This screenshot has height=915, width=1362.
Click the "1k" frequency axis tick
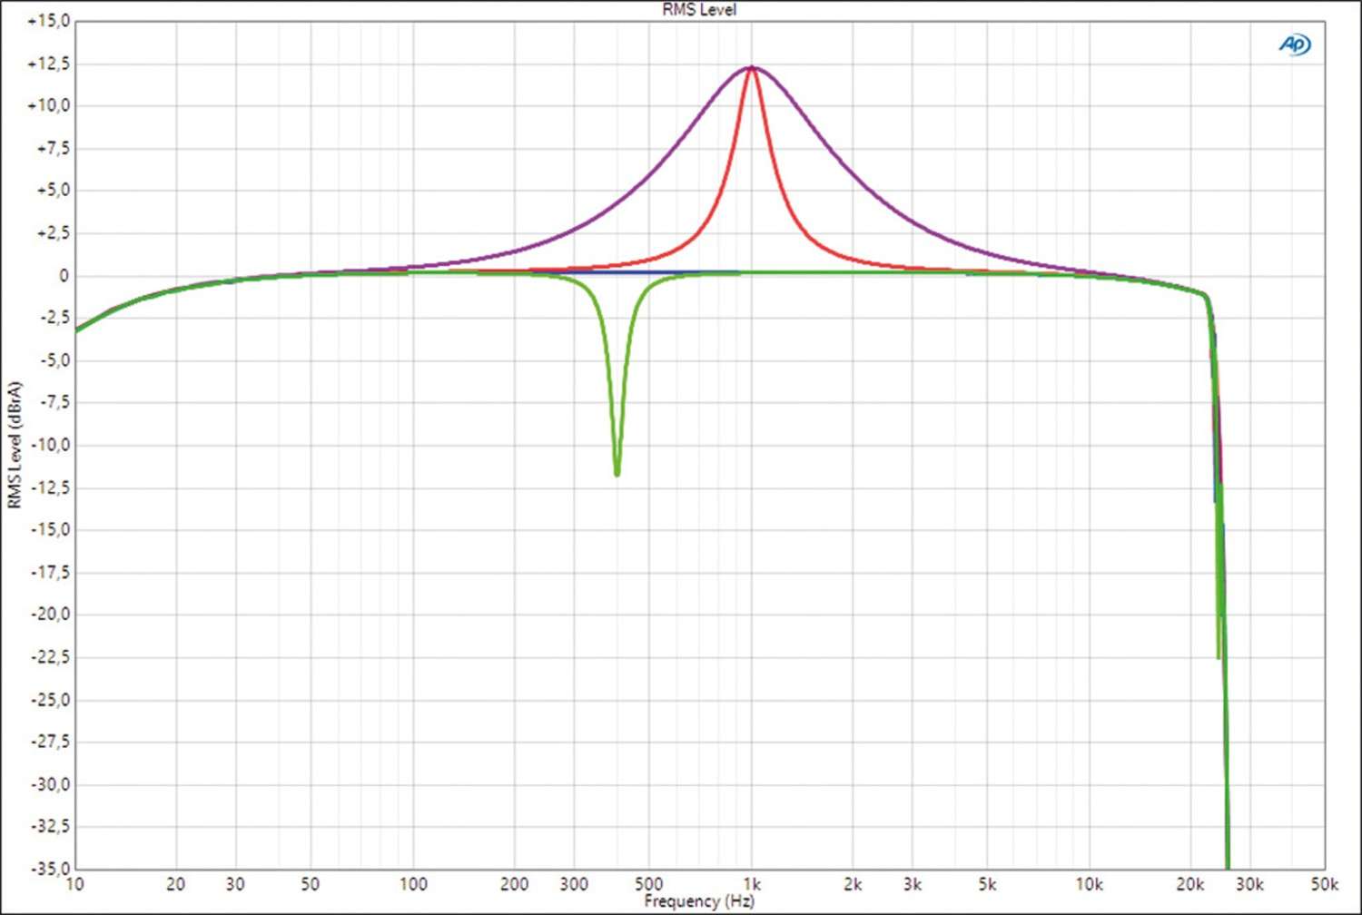tap(752, 884)
